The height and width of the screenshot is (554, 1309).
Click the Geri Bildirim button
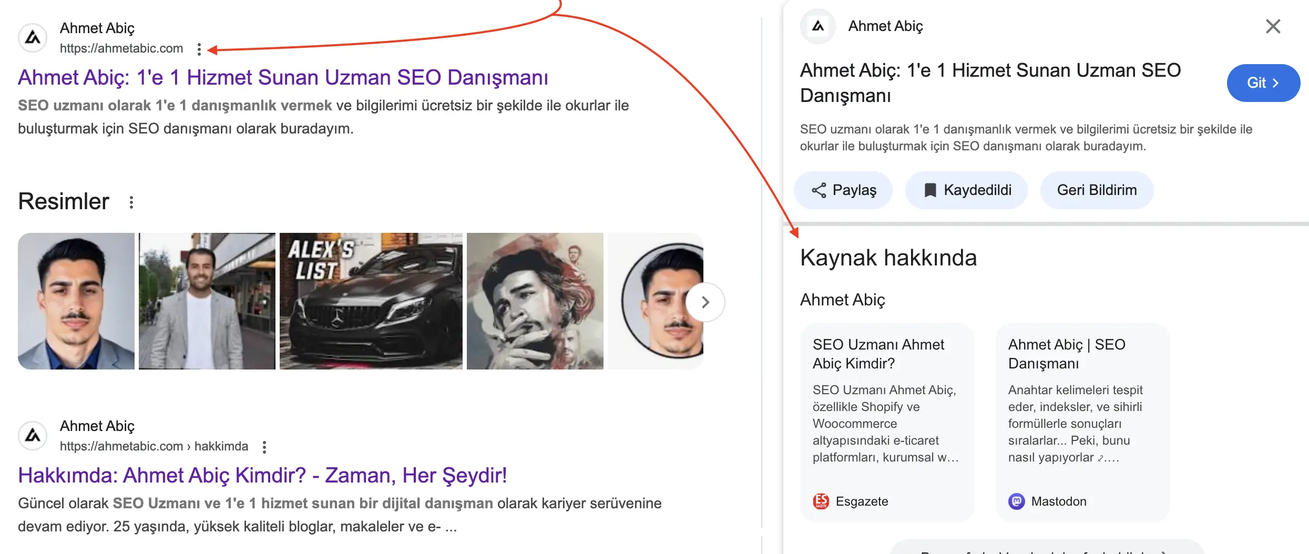[x=1097, y=190]
